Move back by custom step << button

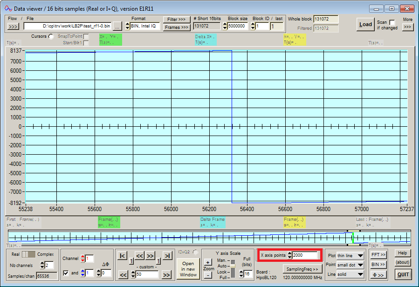point(123,275)
